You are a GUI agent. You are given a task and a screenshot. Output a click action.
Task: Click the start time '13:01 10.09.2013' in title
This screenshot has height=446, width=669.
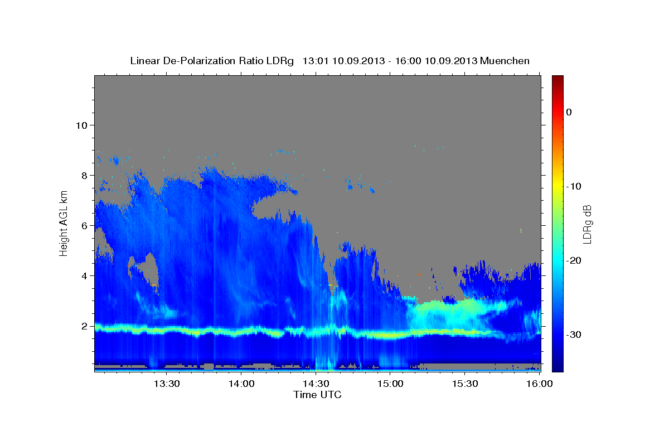click(343, 61)
